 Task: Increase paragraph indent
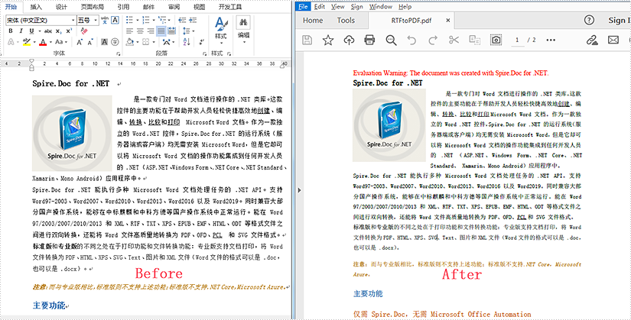pos(193,20)
